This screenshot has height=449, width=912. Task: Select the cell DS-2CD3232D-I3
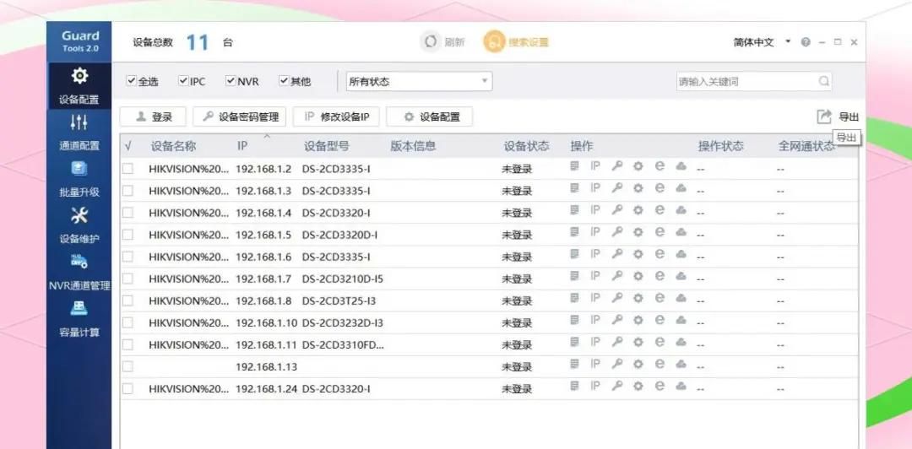[343, 322]
